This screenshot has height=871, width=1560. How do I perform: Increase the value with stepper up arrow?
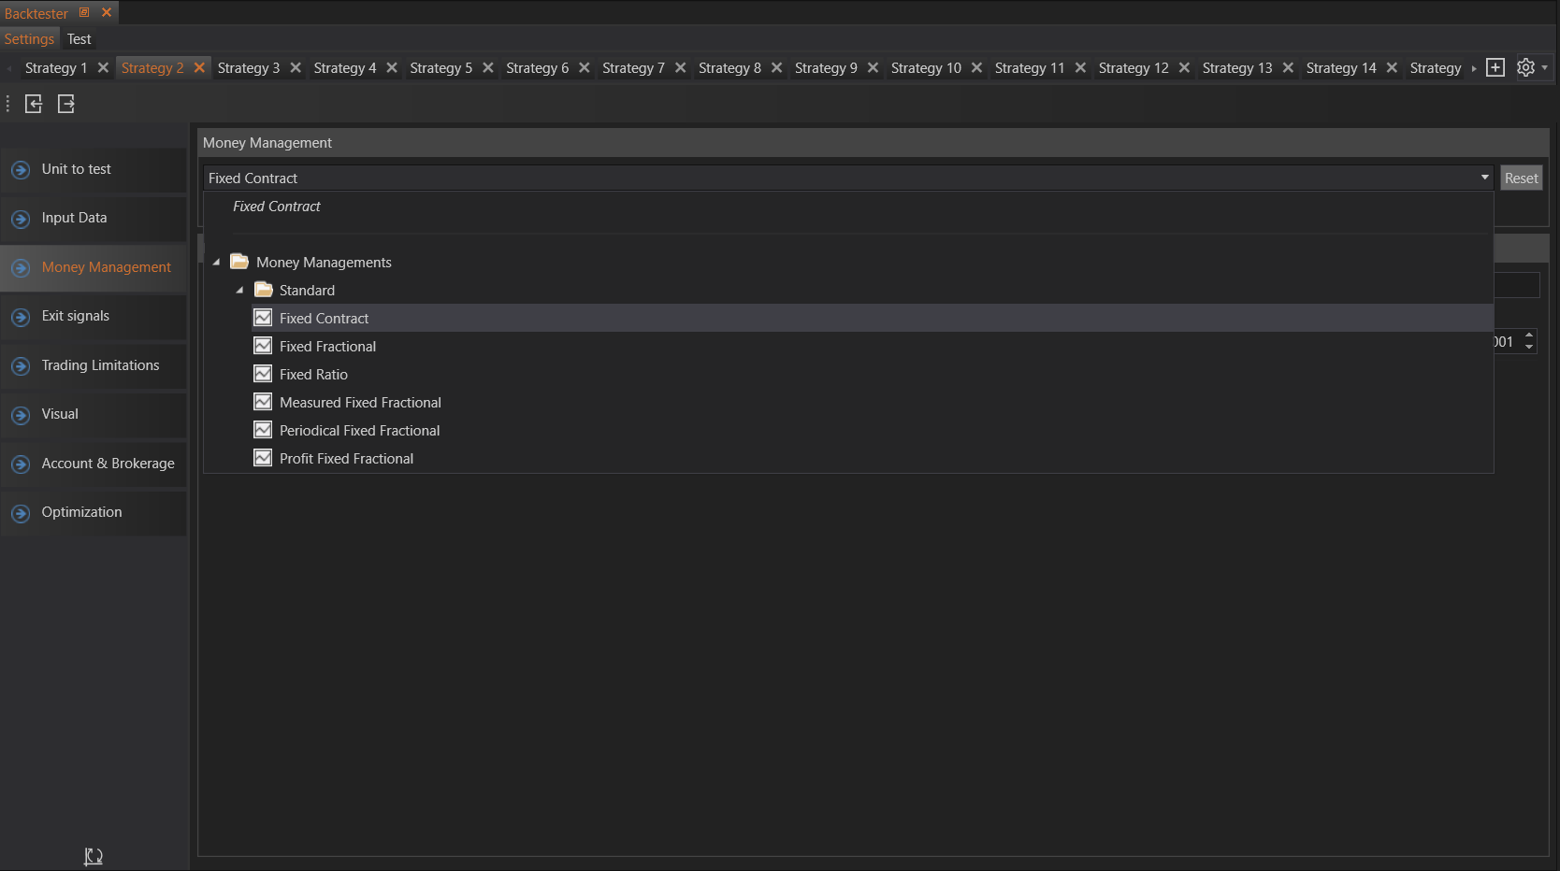pyautogui.click(x=1529, y=335)
